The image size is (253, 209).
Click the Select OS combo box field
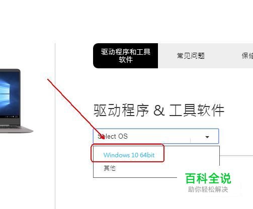pos(156,136)
